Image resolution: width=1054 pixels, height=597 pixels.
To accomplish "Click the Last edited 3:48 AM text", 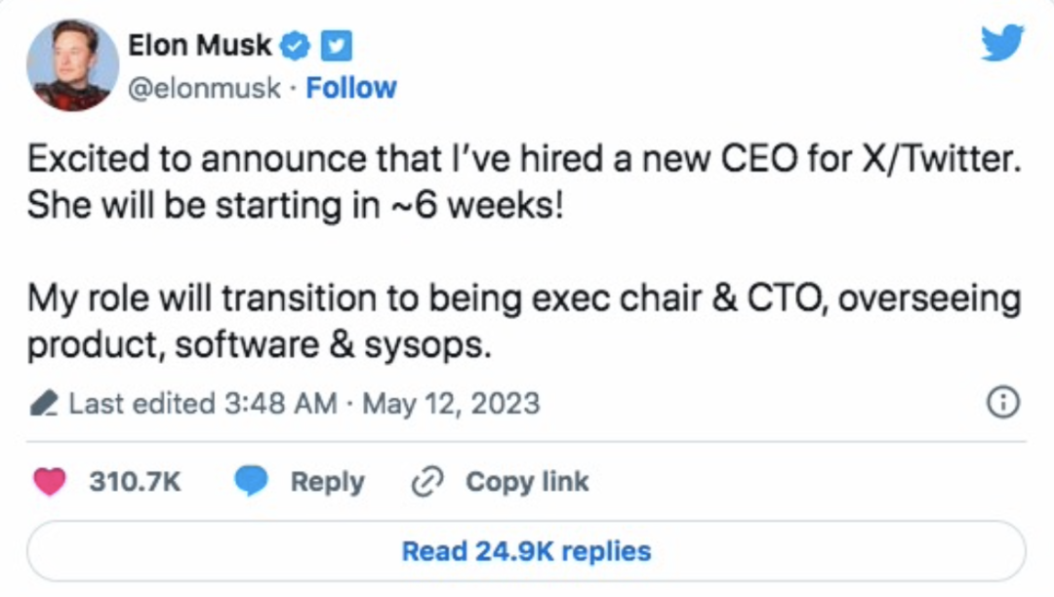I will pyautogui.click(x=203, y=404).
